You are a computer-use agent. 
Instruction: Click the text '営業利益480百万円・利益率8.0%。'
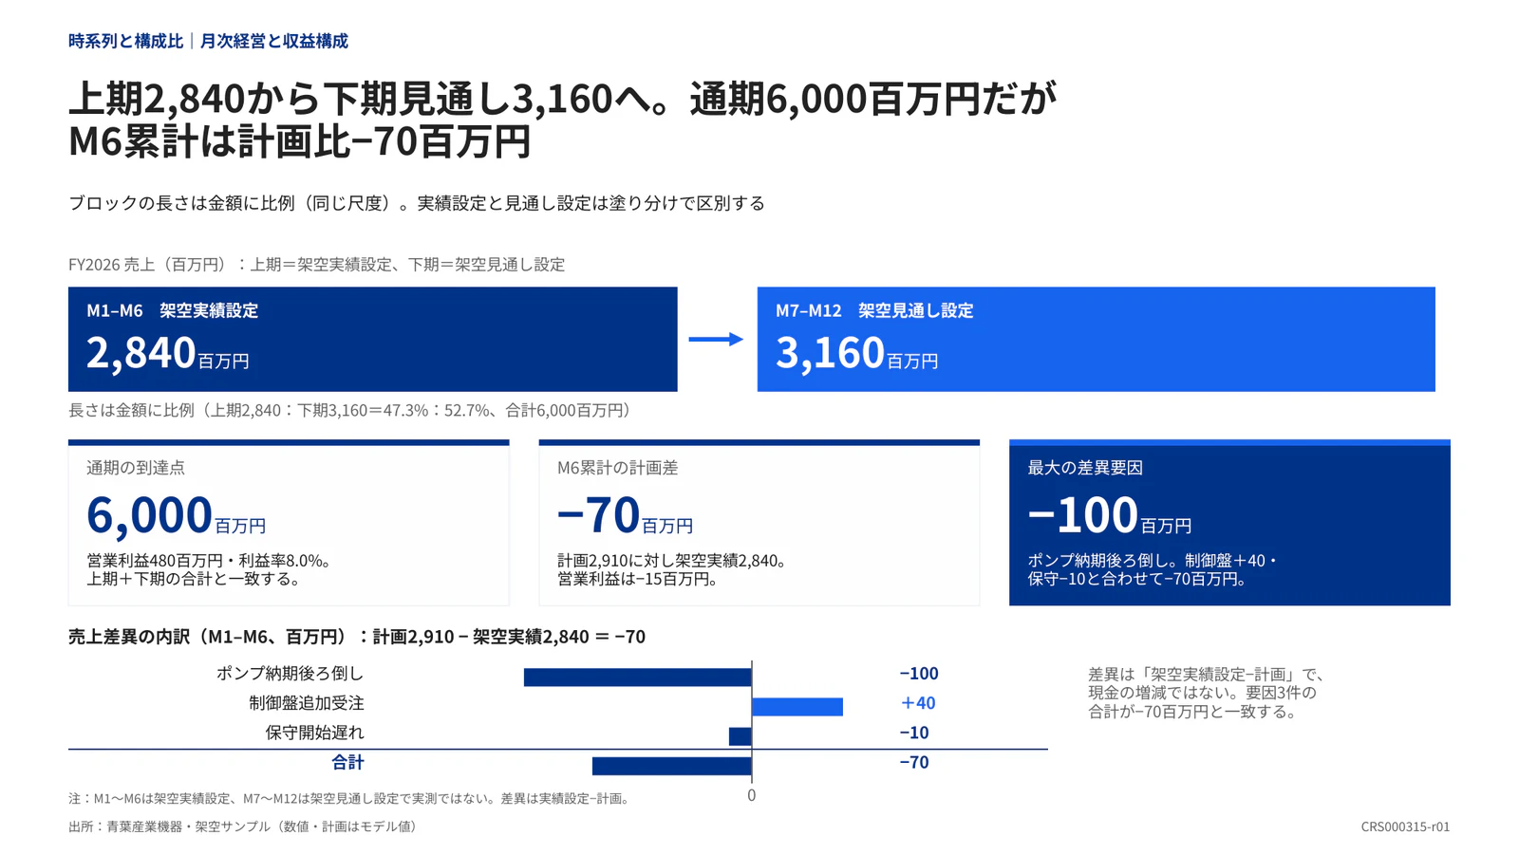(x=209, y=561)
